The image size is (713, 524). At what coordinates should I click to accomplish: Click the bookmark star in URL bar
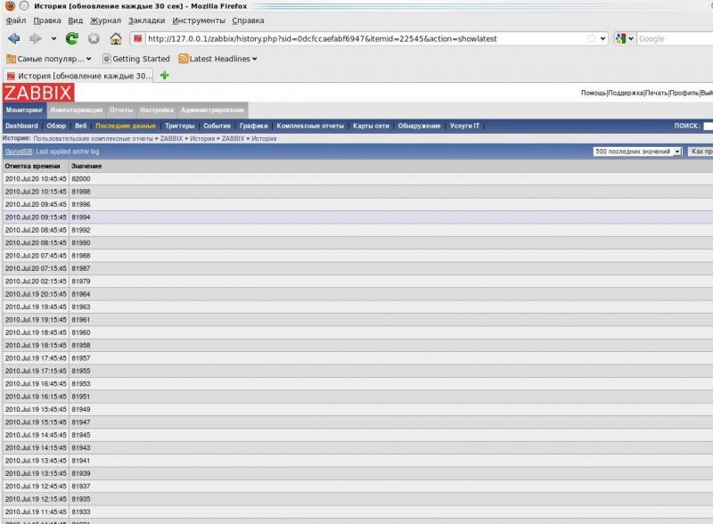point(591,38)
